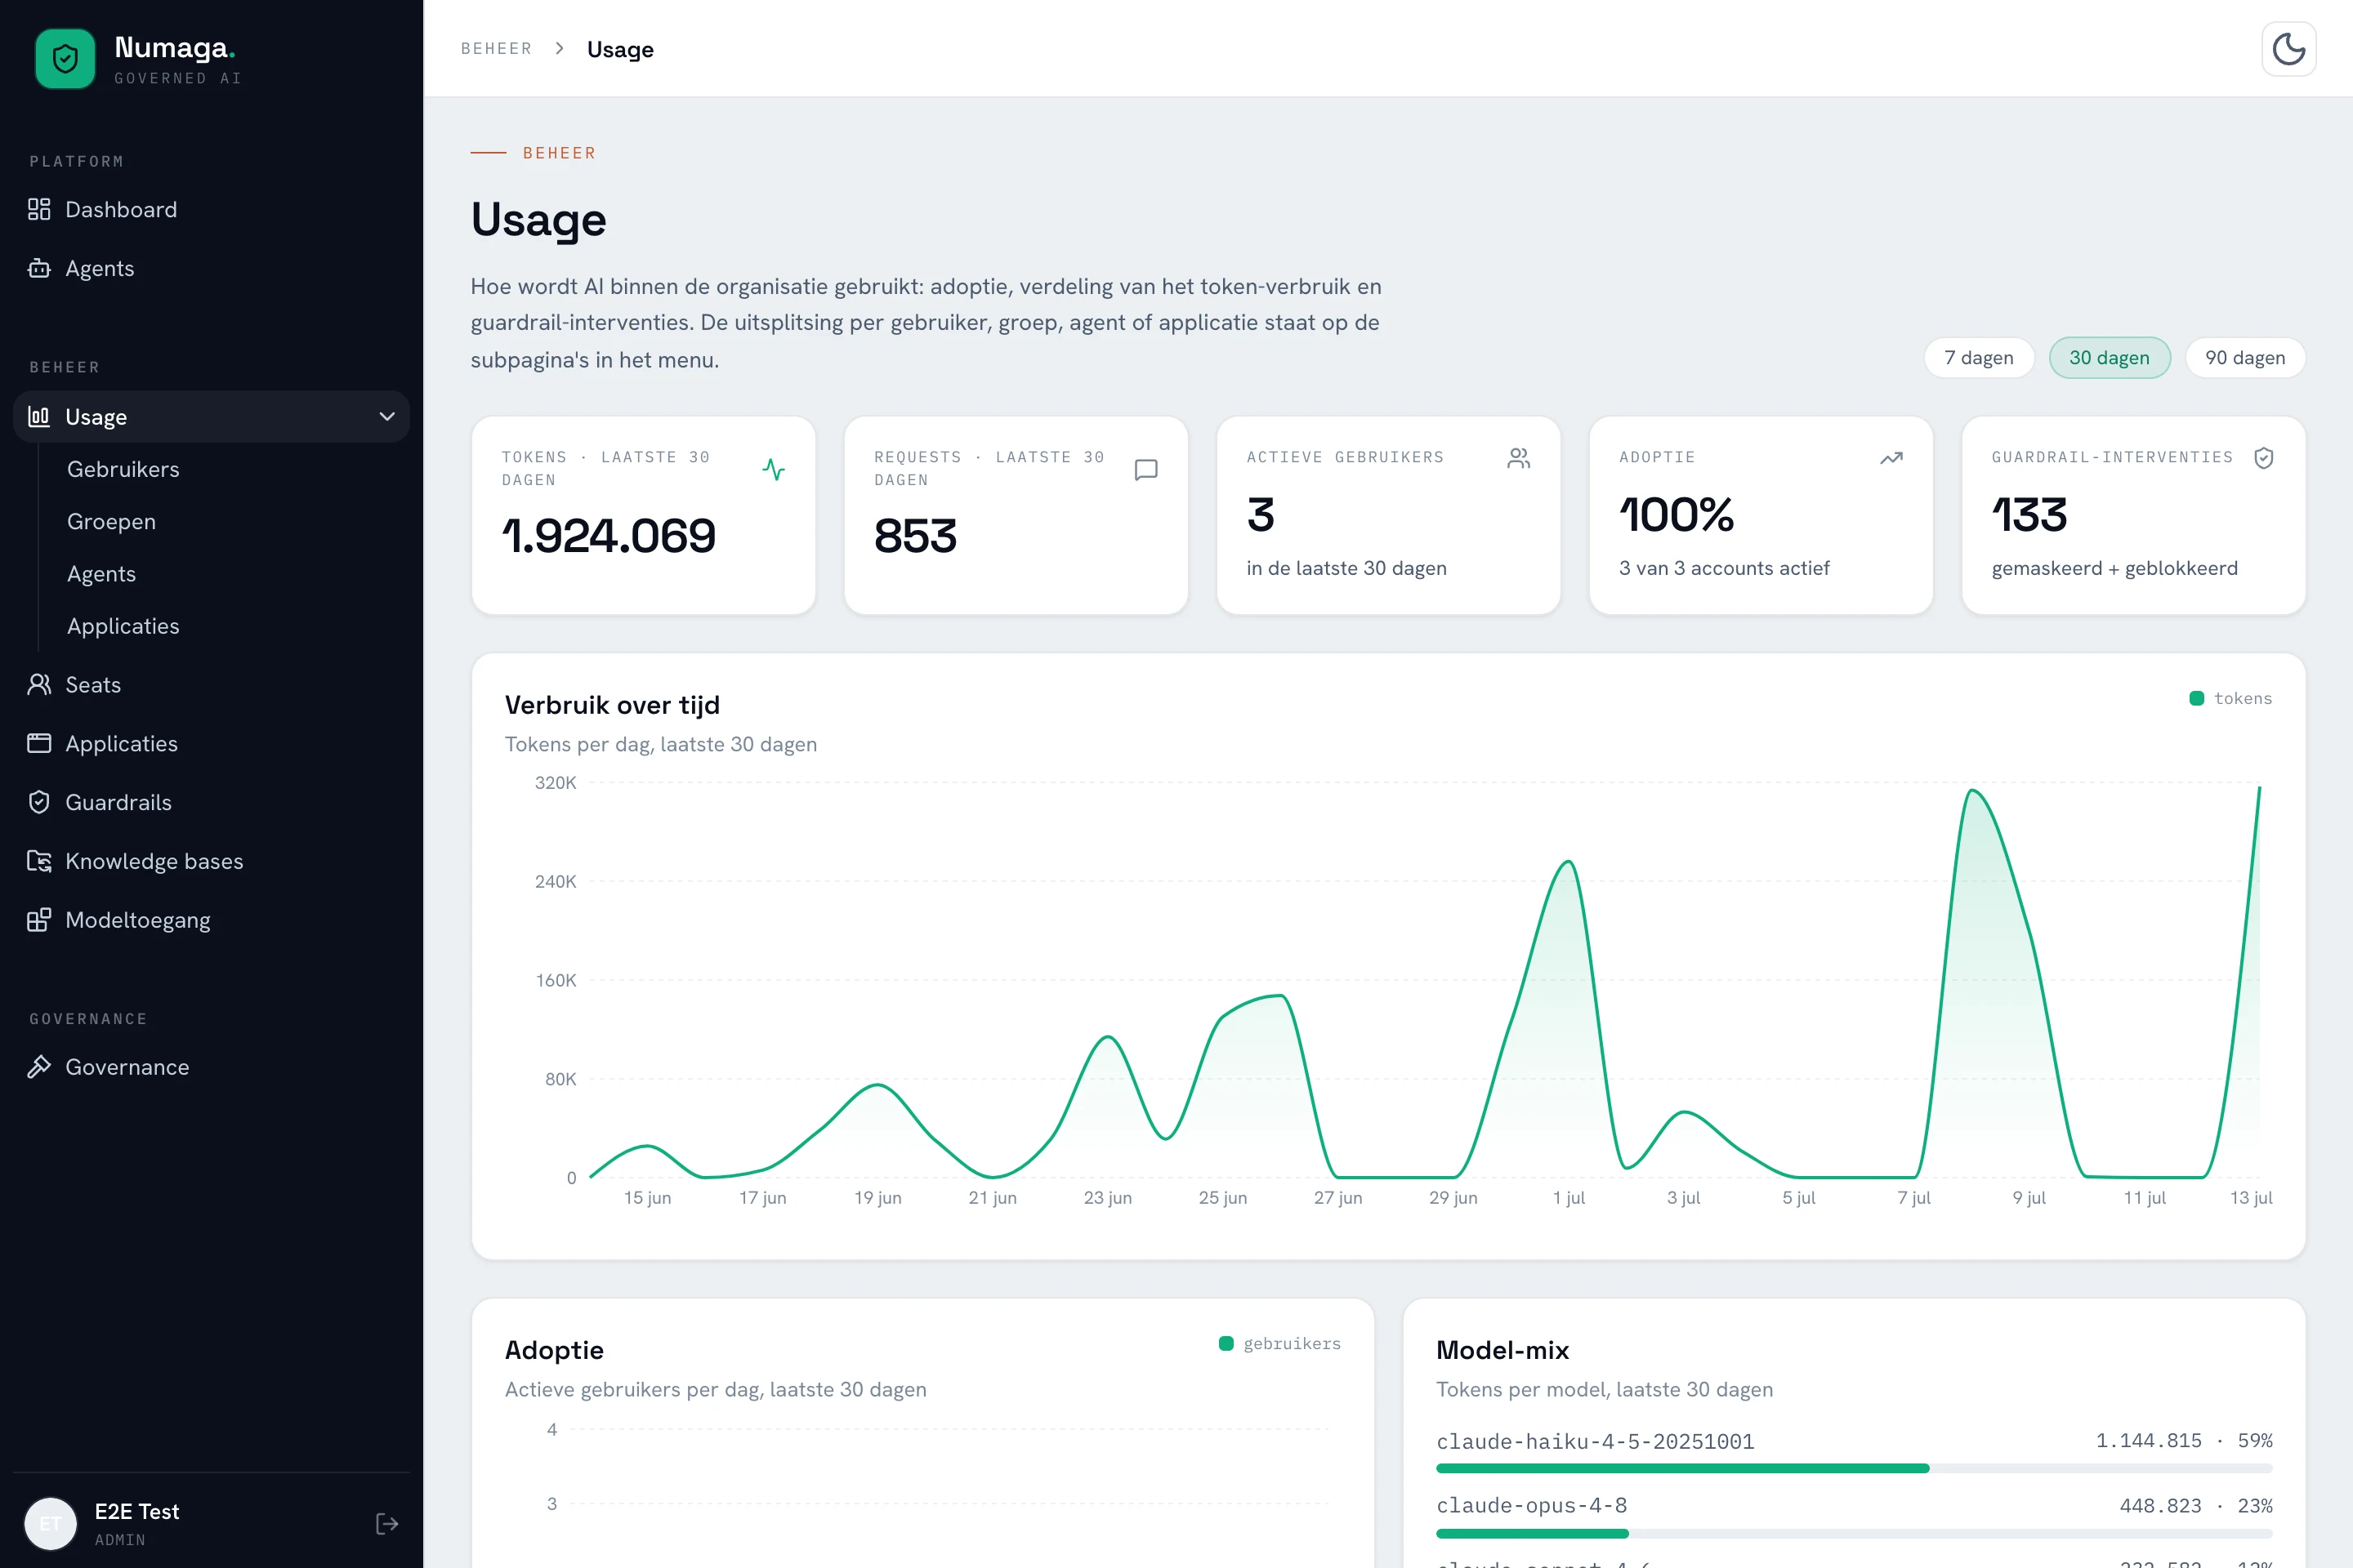Click the Applicaties window icon in sidebar
Screen dimensions: 2353x1568
tap(39, 743)
